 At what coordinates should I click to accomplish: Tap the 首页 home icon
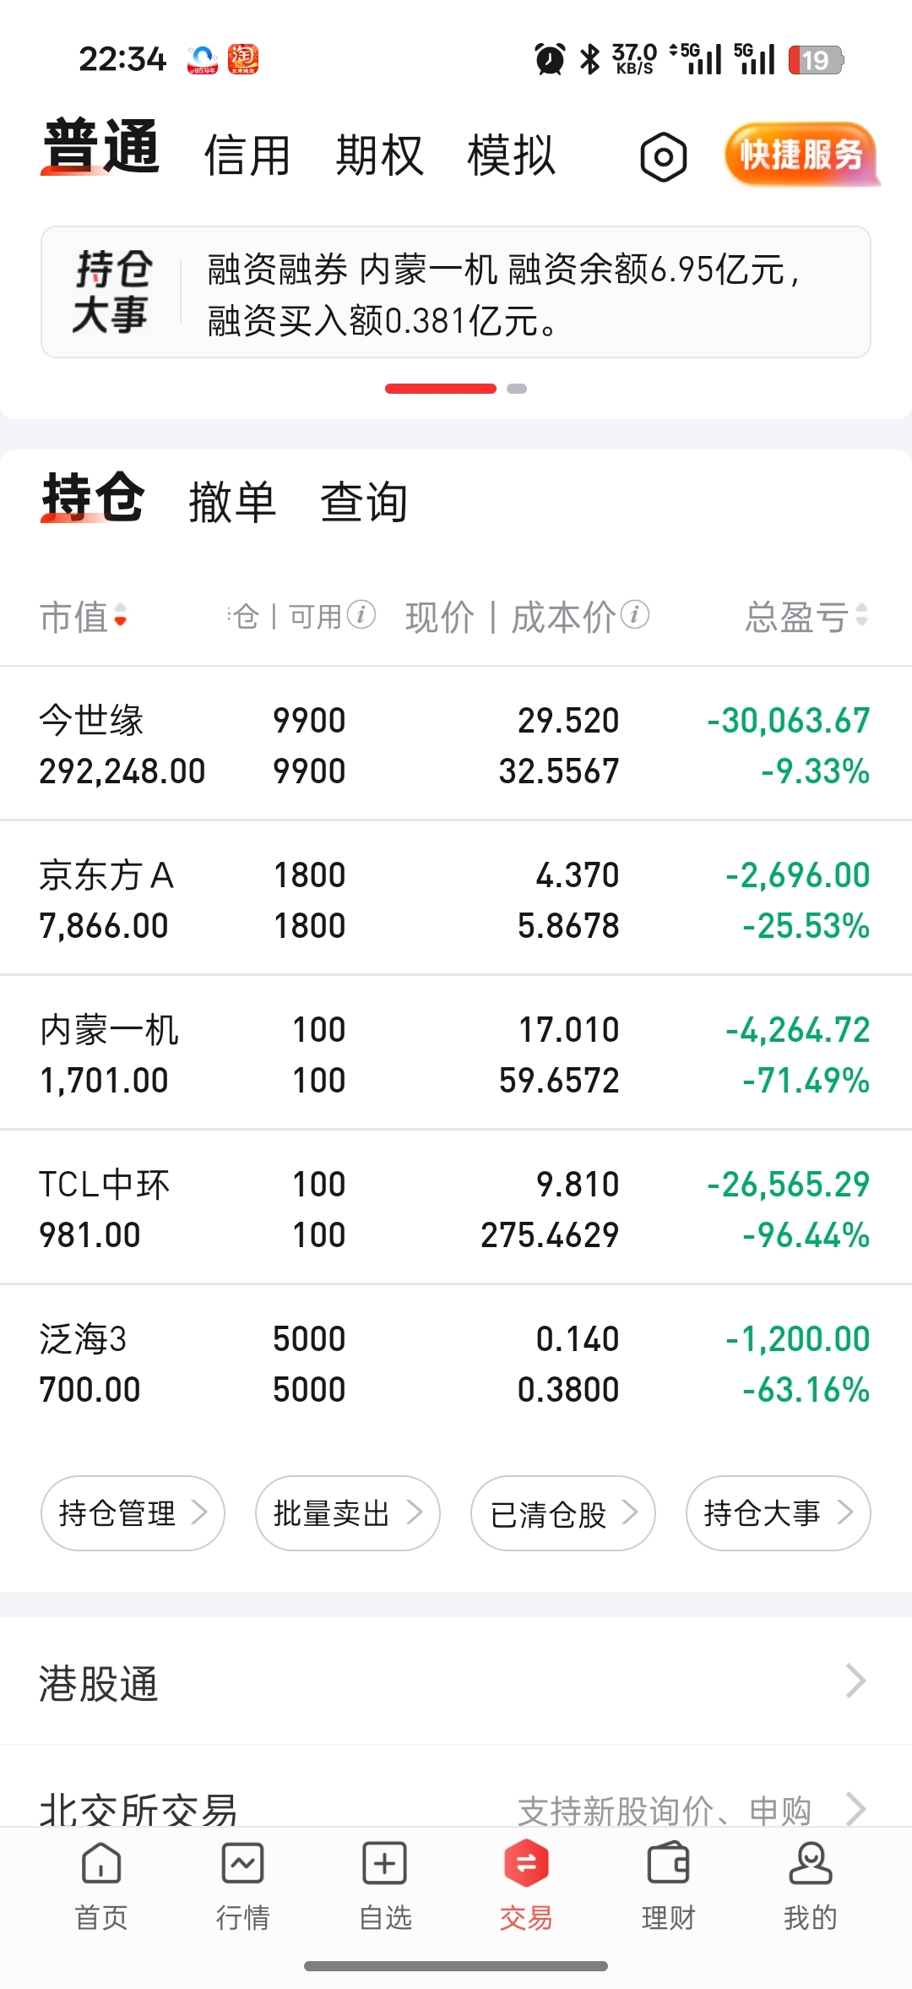point(101,1863)
